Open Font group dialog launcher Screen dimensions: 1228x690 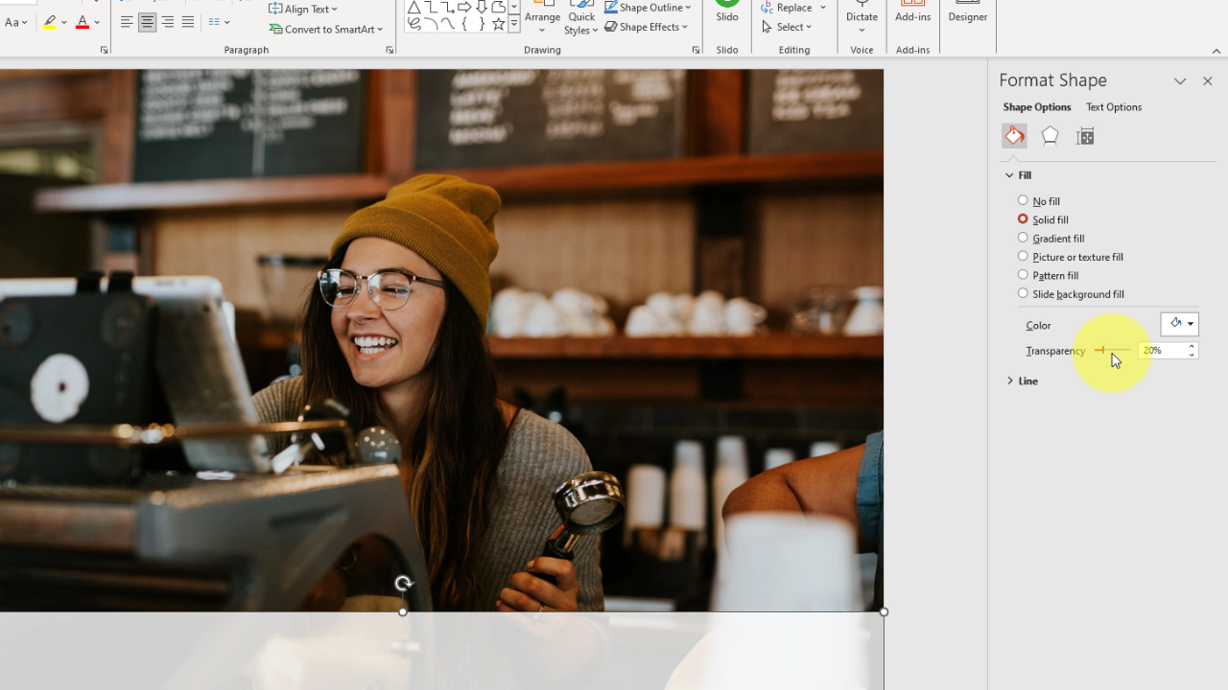pos(104,50)
